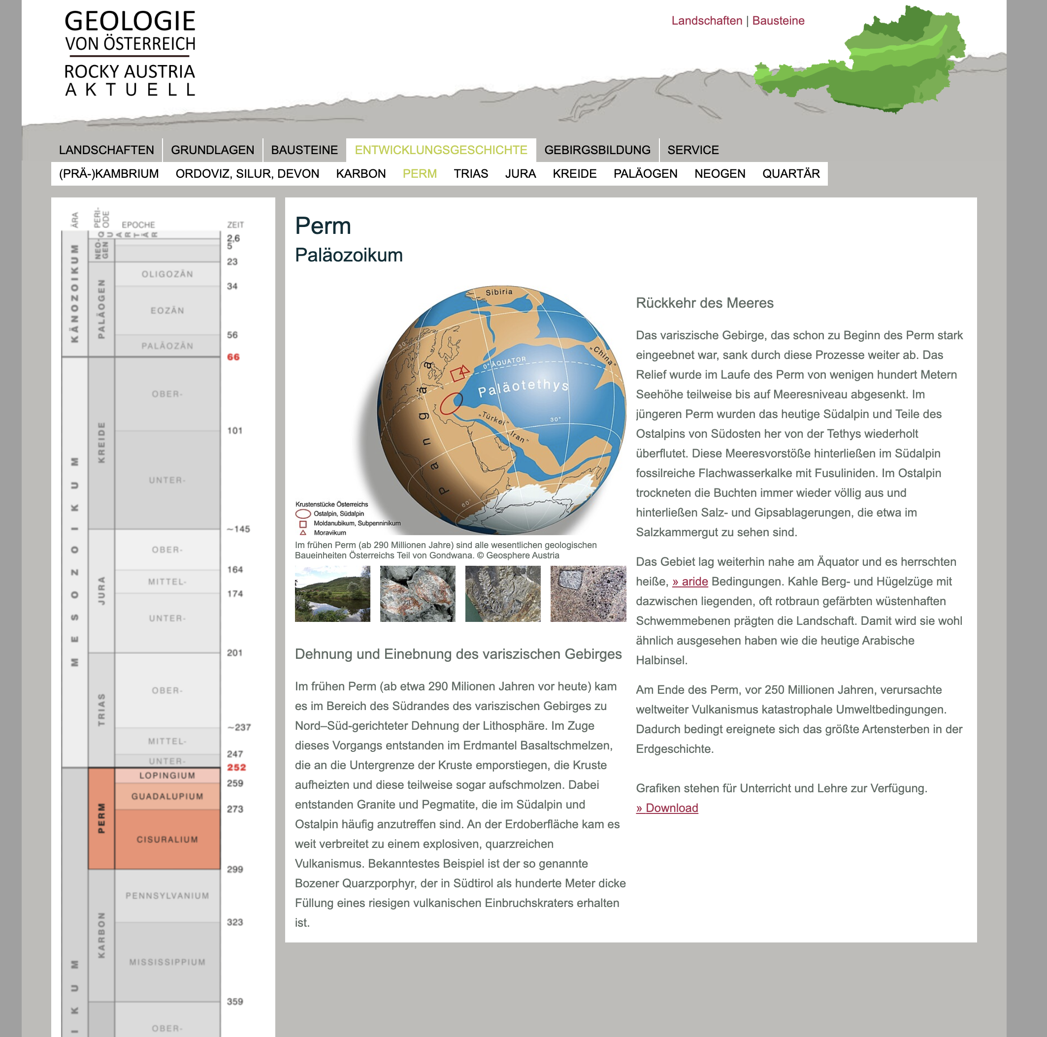The height and width of the screenshot is (1037, 1047).
Task: Open the Gebirgsbildung menu tab
Action: tap(597, 150)
